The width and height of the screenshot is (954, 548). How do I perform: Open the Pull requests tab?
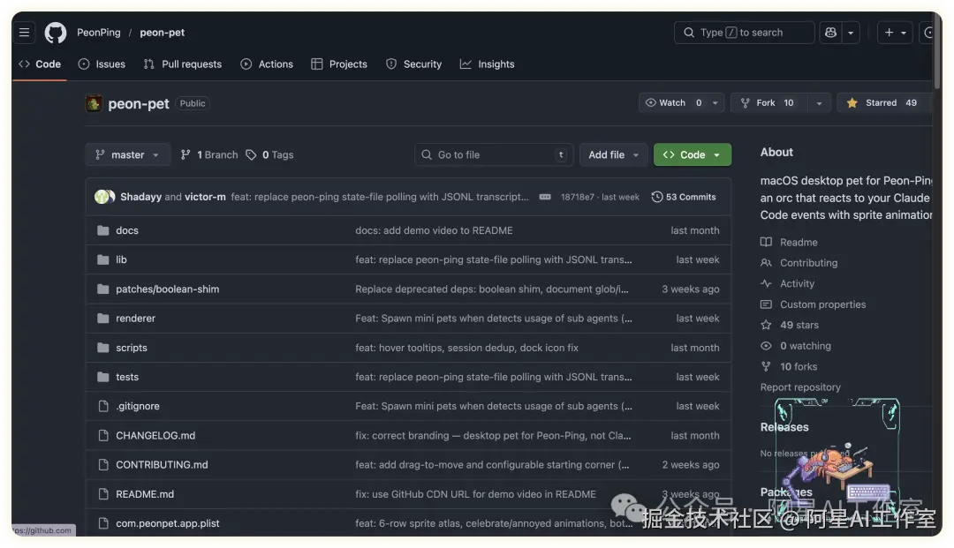pos(183,64)
